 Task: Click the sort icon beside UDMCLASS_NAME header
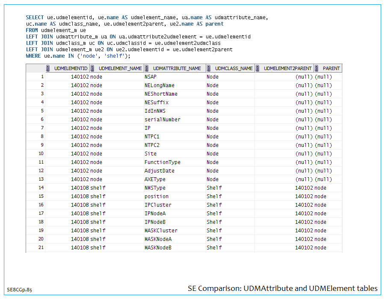coord(209,68)
